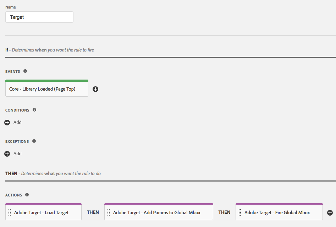The width and height of the screenshot is (336, 227).
Task: Show Exceptions info icon
Action: (x=34, y=141)
